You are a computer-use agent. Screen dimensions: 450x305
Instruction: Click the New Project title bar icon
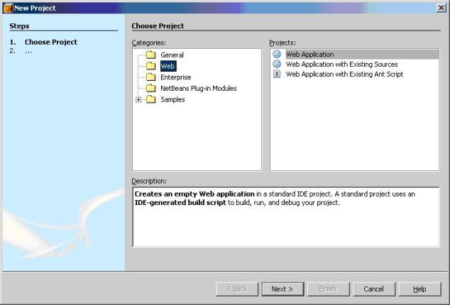pyautogui.click(x=7, y=7)
